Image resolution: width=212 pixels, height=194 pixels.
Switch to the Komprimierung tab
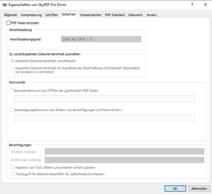pos(31,15)
